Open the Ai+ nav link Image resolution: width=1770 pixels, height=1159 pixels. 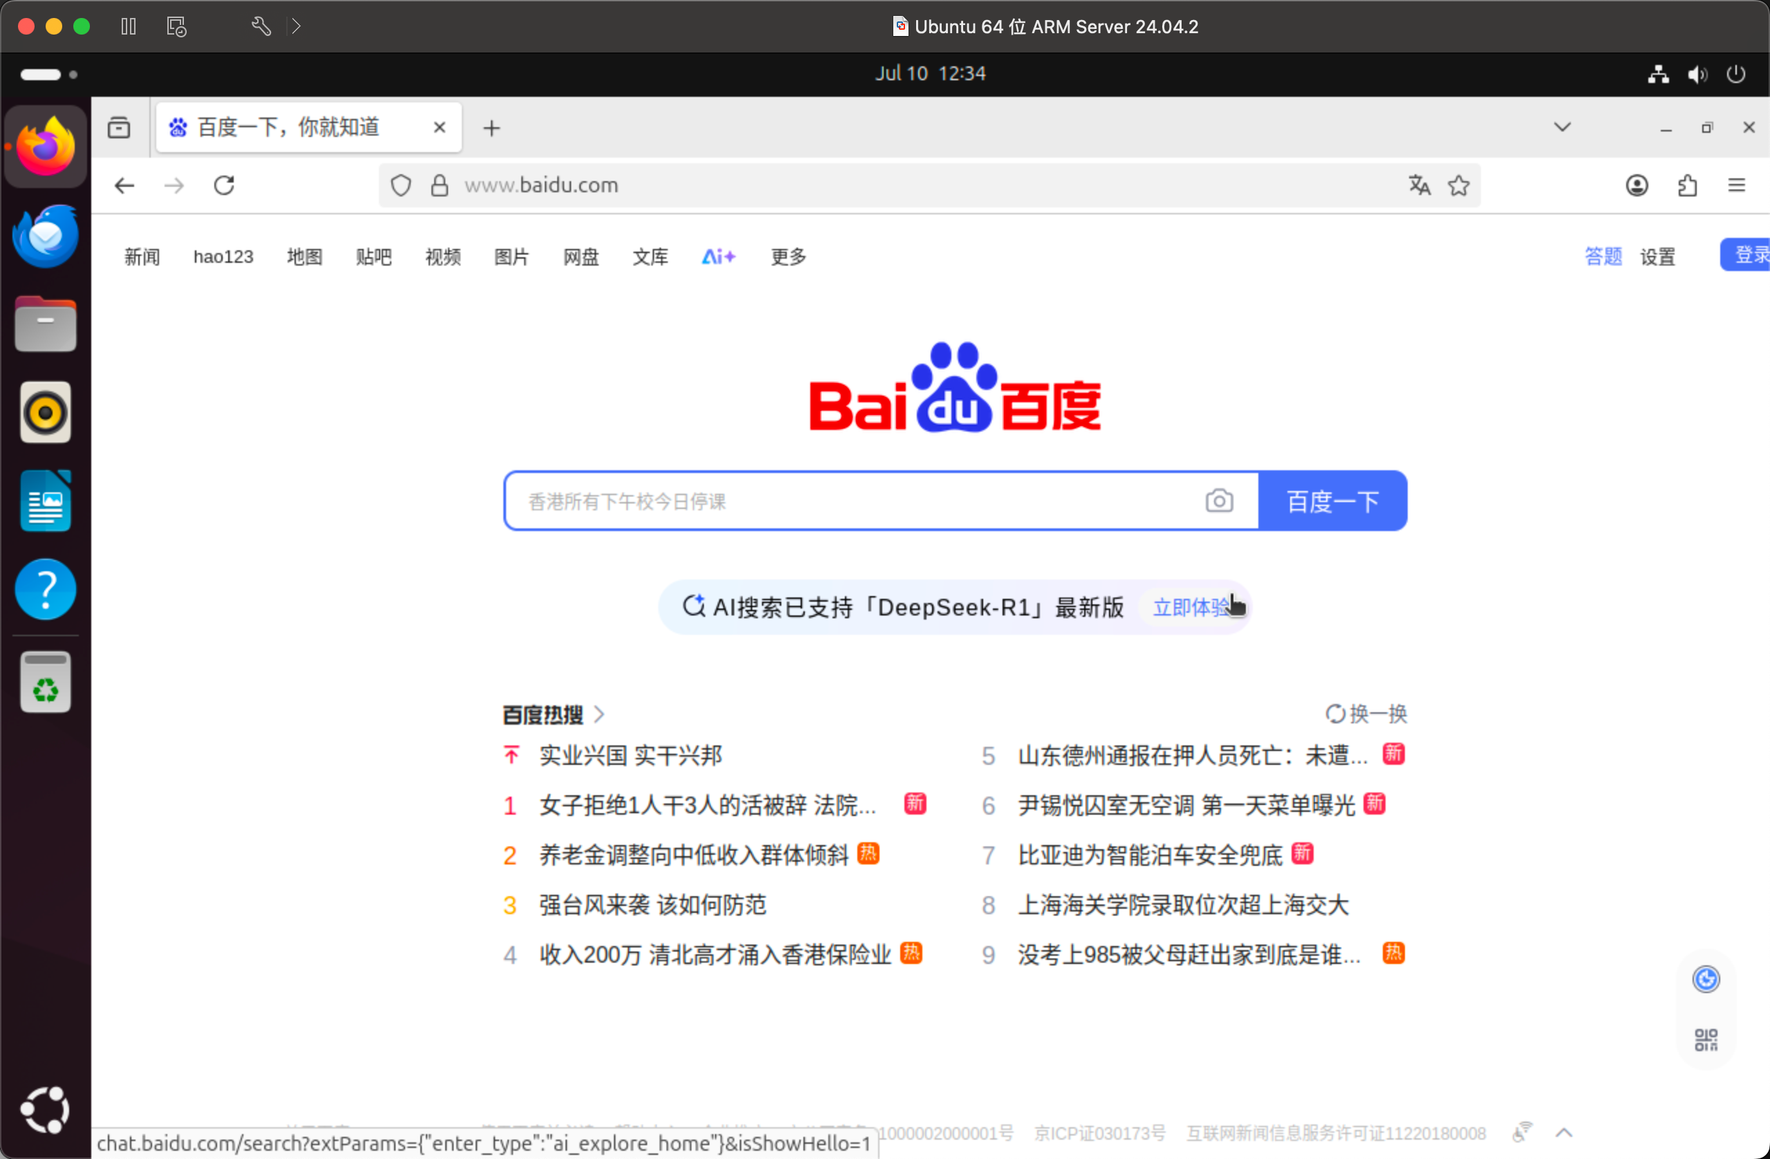point(718,257)
